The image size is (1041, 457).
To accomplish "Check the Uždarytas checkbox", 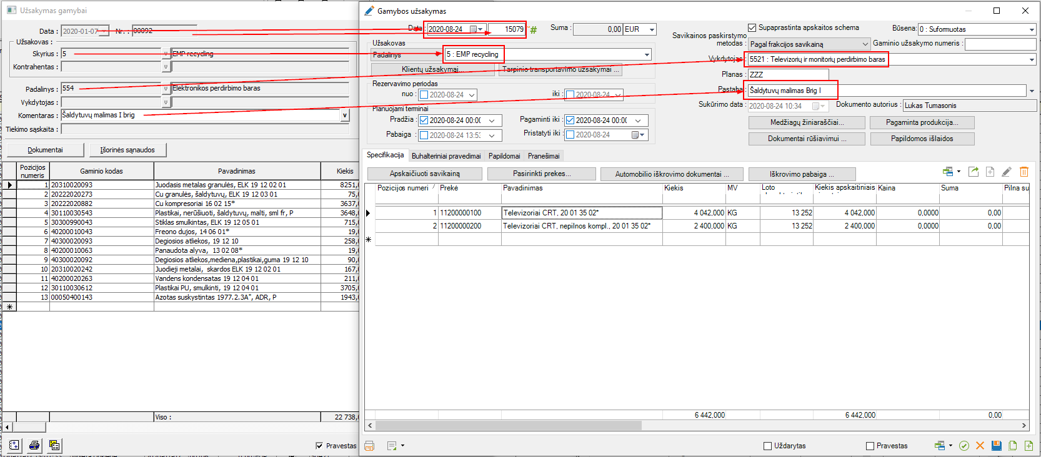I will pos(768,446).
